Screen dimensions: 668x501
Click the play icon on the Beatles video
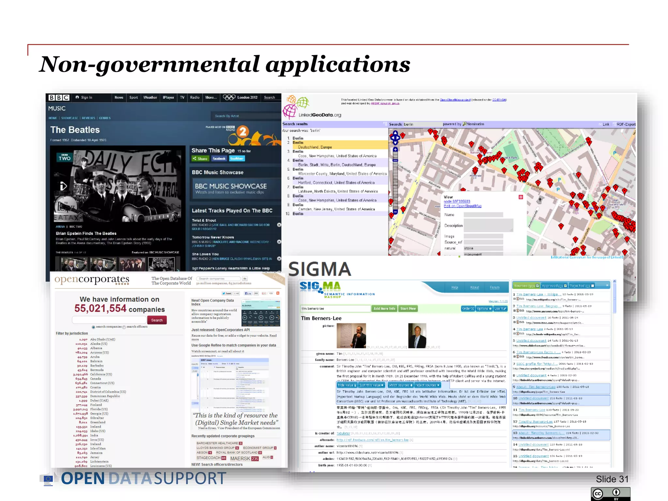click(64, 186)
